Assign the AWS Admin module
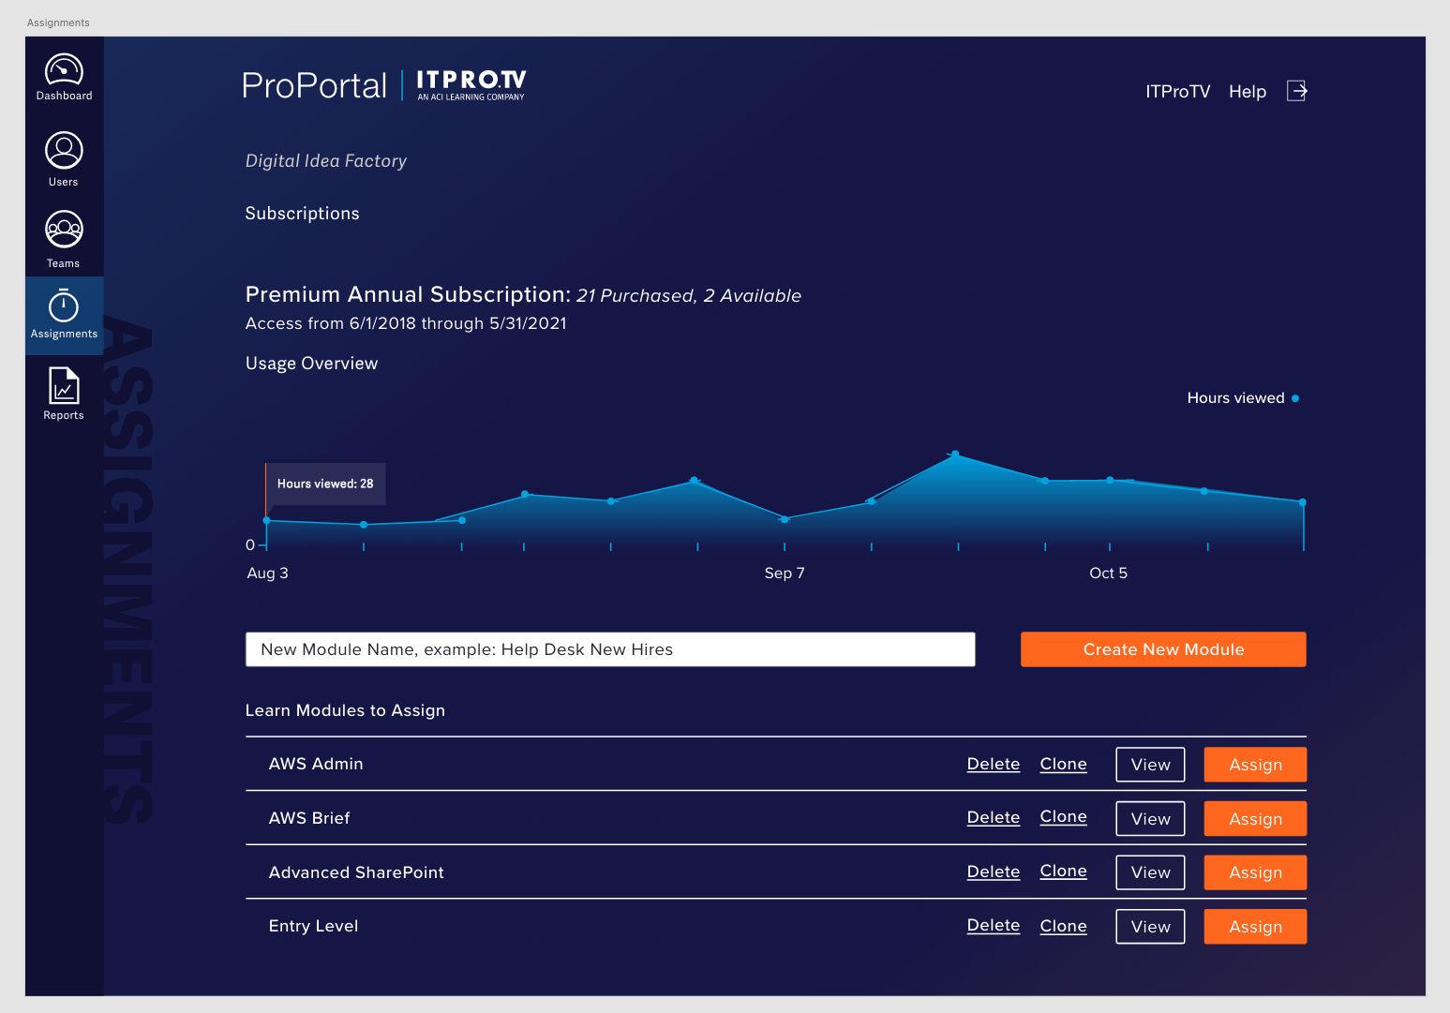This screenshot has width=1450, height=1013. click(x=1255, y=765)
